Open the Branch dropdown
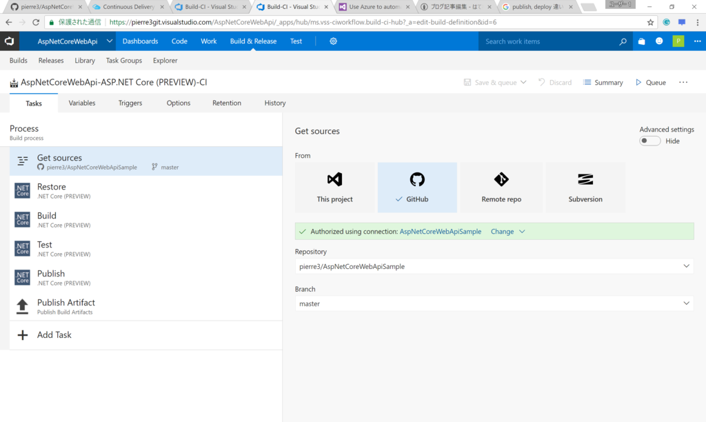Image resolution: width=706 pixels, height=422 pixels. coord(494,303)
